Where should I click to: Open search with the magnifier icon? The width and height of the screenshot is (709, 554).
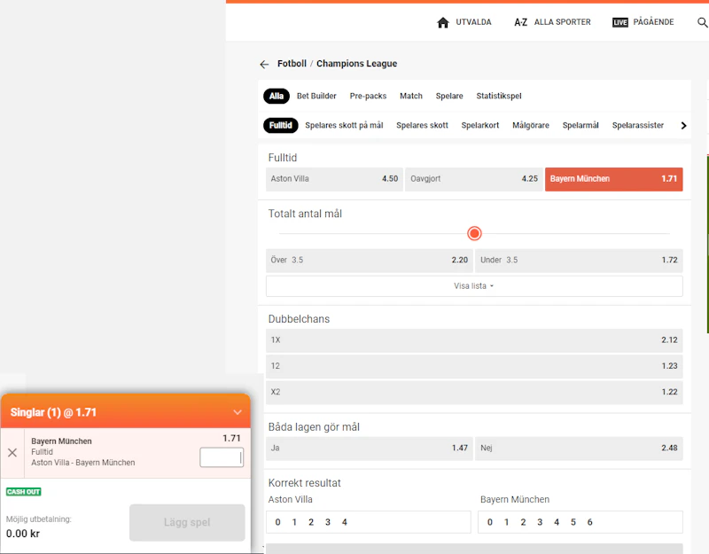tap(702, 22)
